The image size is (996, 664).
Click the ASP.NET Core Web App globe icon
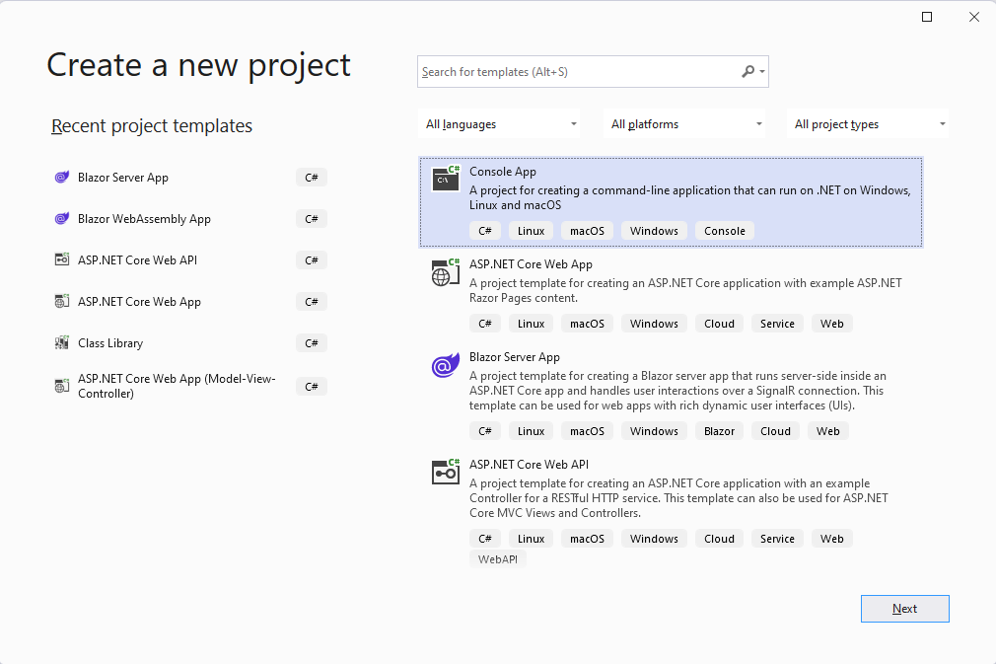pyautogui.click(x=446, y=272)
